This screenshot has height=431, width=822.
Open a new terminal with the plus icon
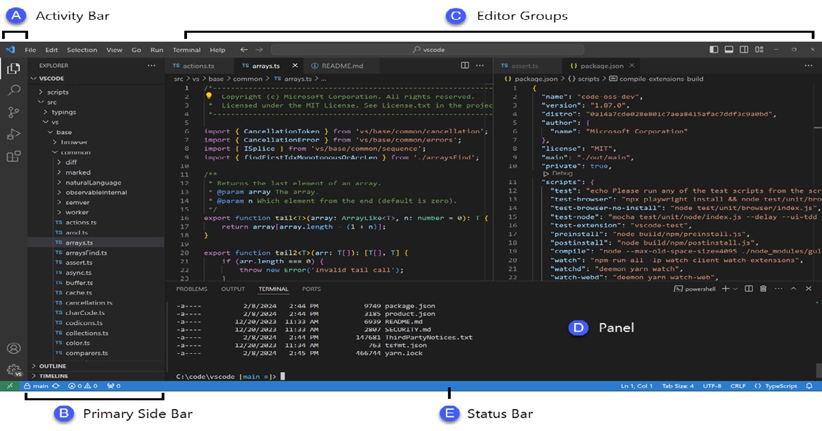tap(726, 288)
